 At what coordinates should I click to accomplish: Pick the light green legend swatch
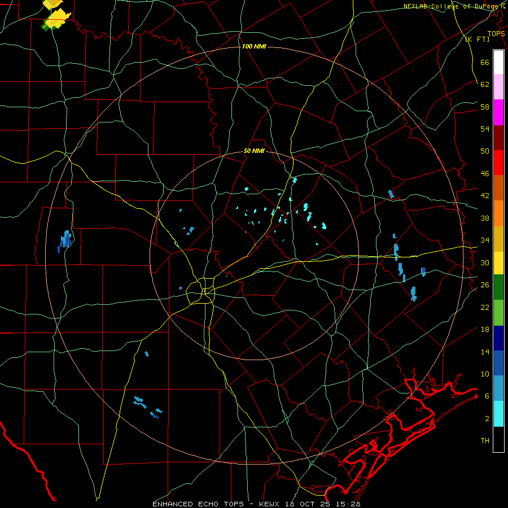[498, 313]
